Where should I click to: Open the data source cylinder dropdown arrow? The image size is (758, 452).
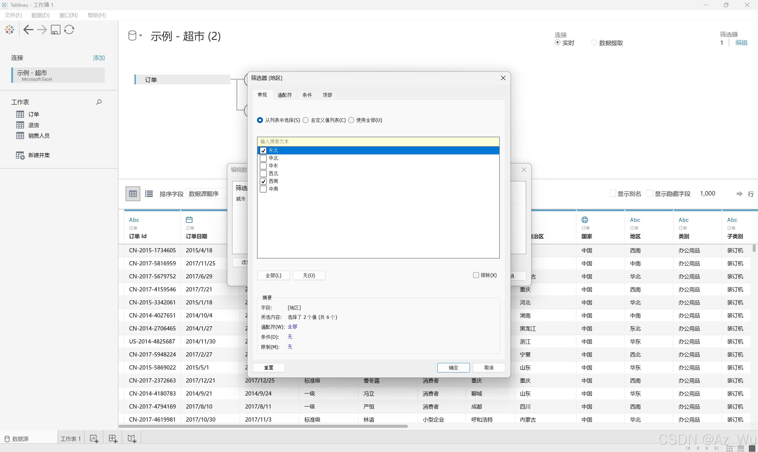(141, 35)
